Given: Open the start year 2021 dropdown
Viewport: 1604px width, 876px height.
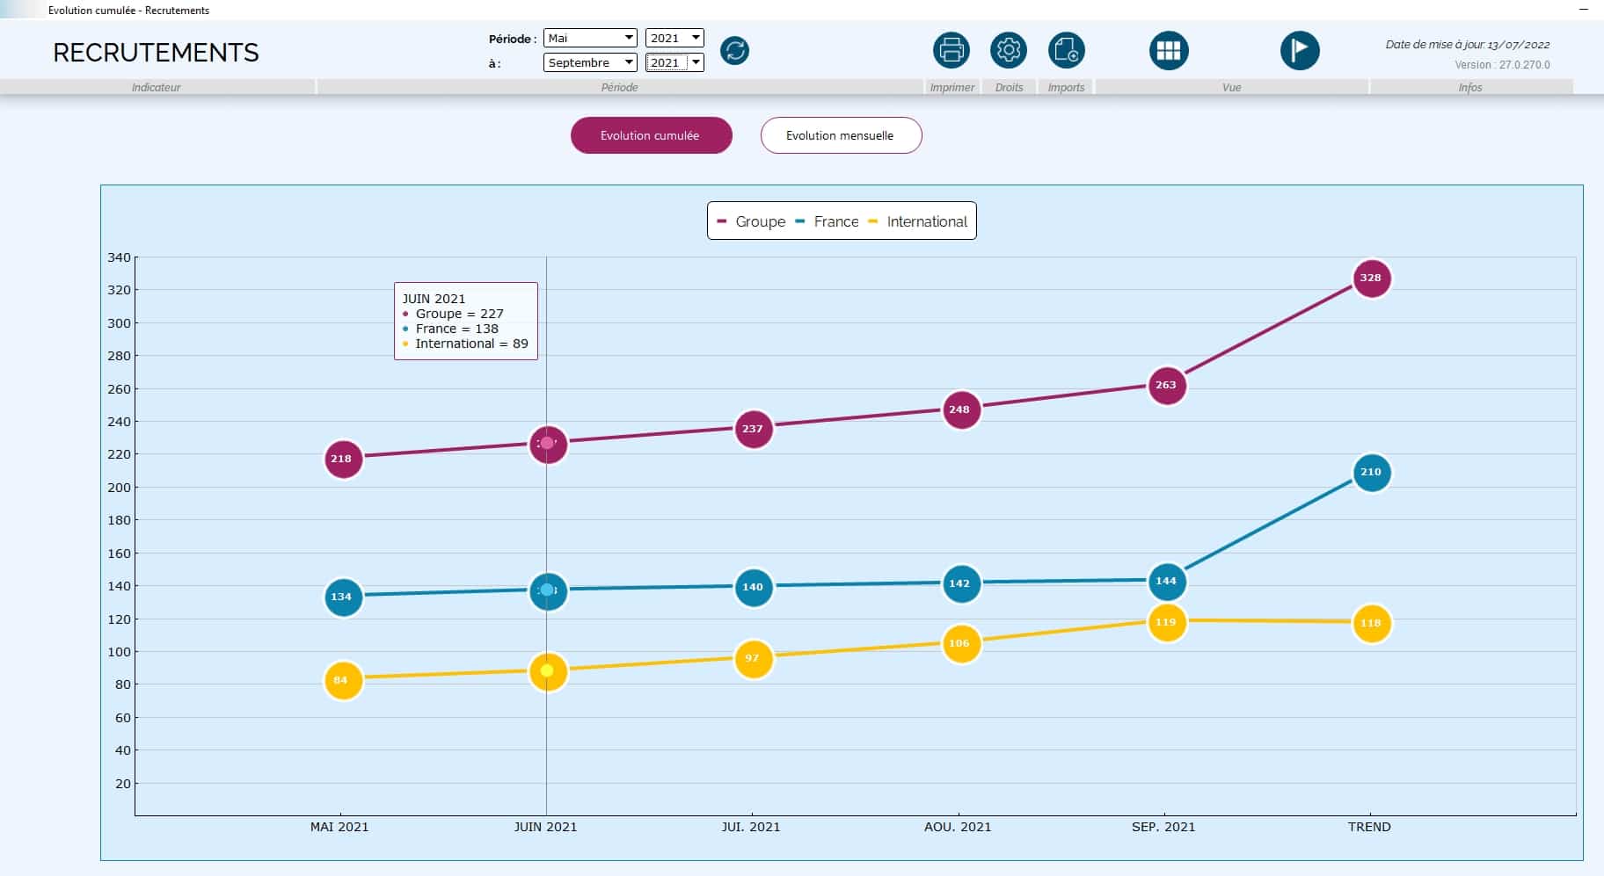Looking at the screenshot, I should [674, 38].
